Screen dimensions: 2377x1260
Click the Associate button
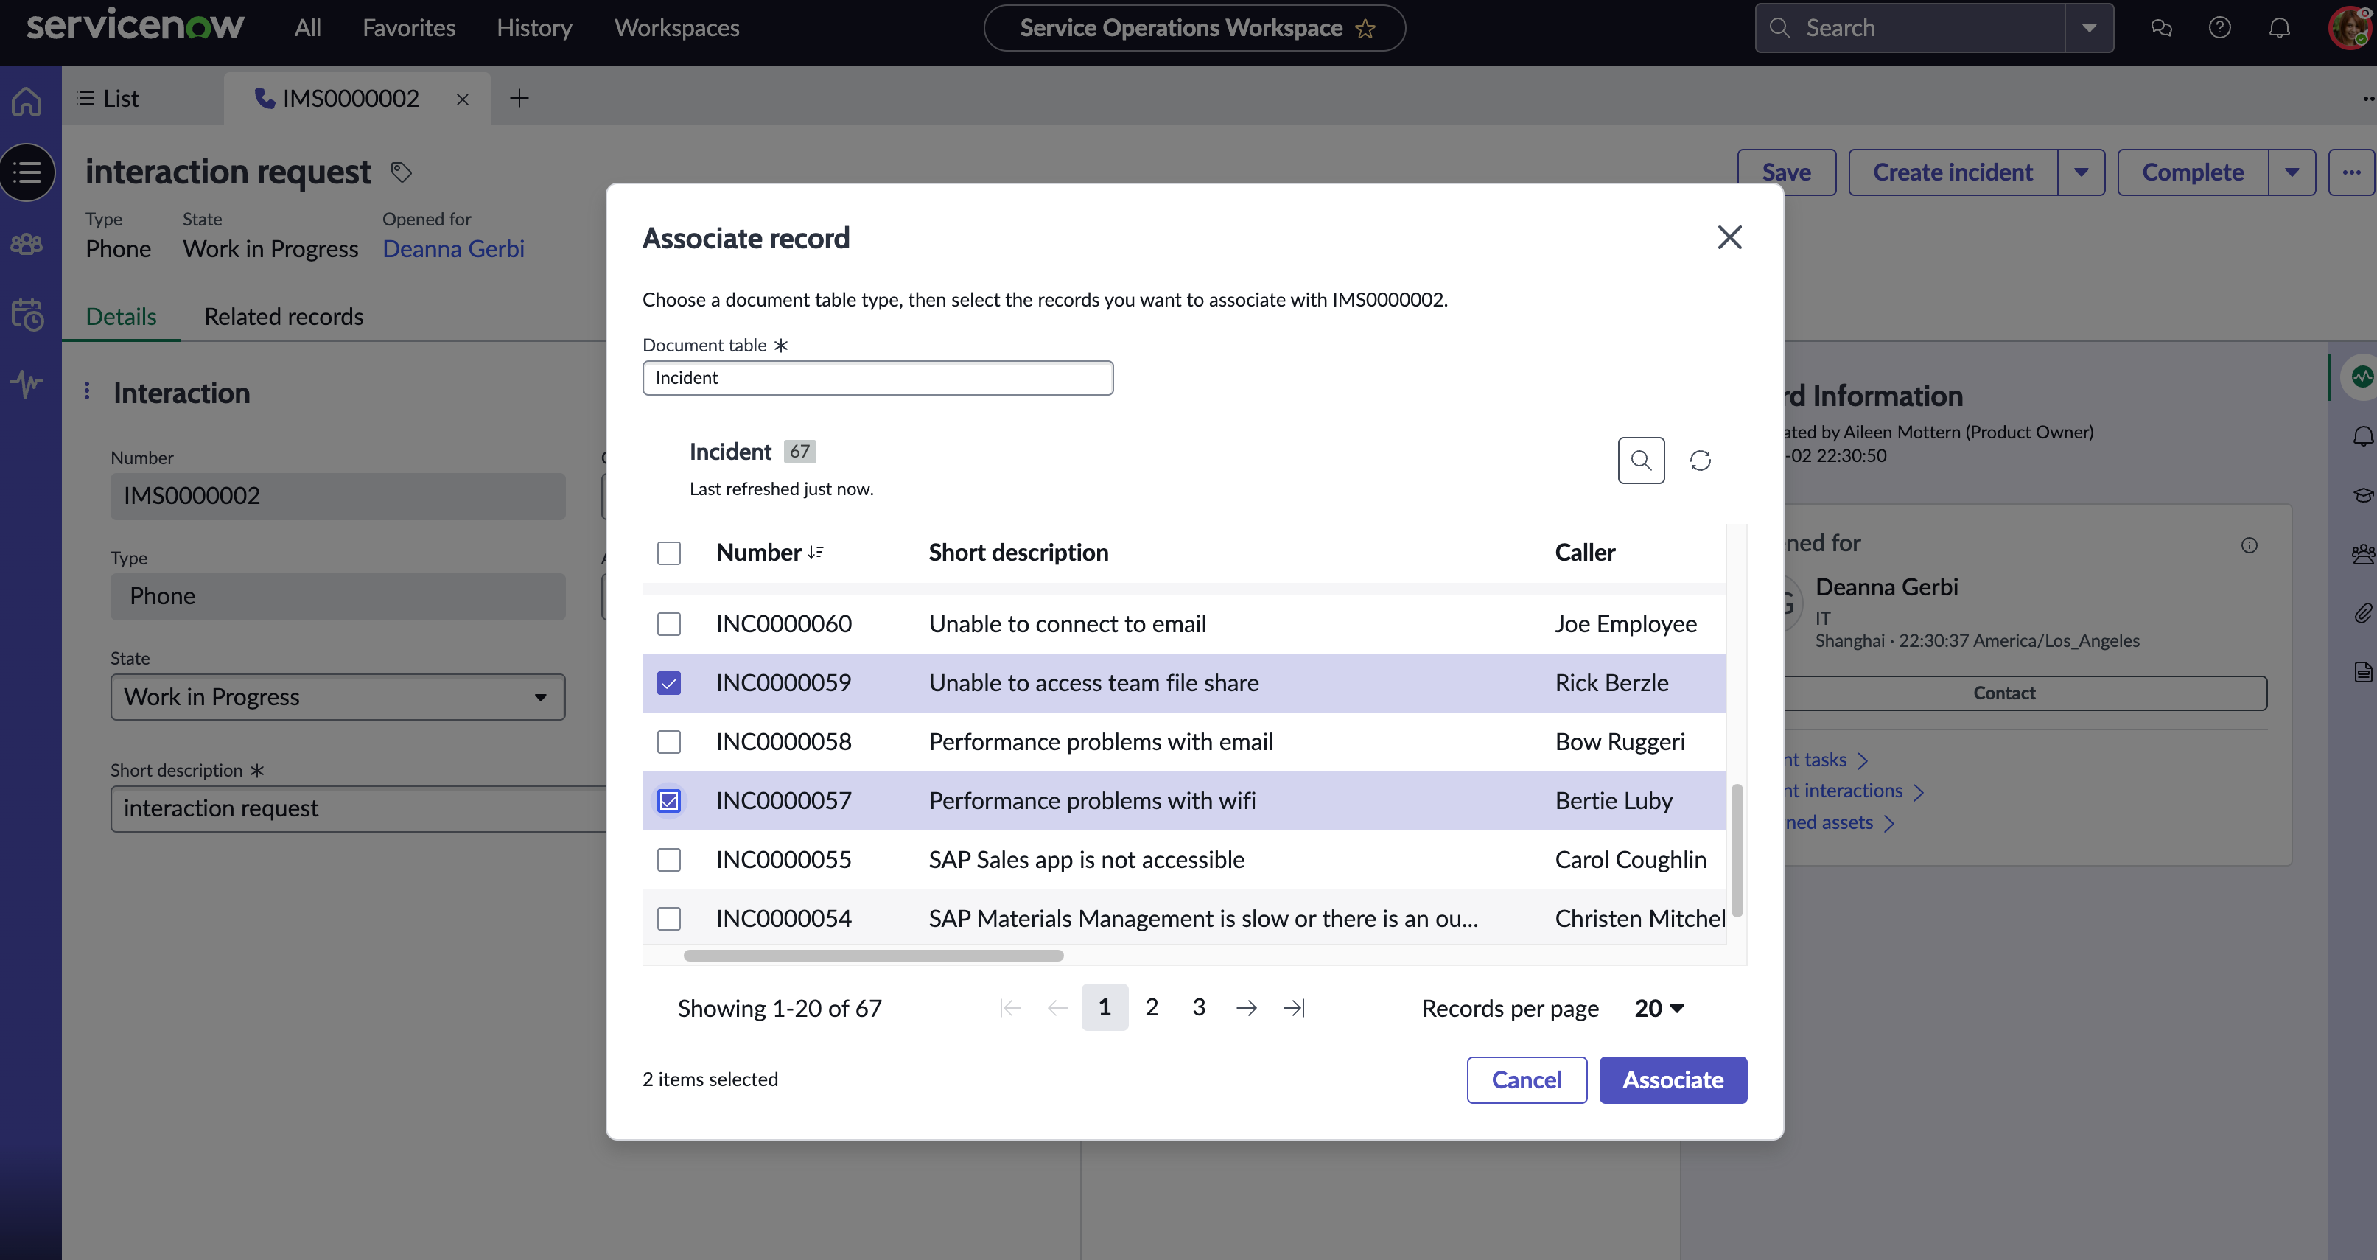pos(1673,1080)
